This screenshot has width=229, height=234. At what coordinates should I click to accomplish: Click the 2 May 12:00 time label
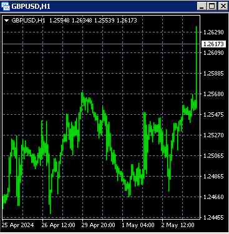coord(178,225)
